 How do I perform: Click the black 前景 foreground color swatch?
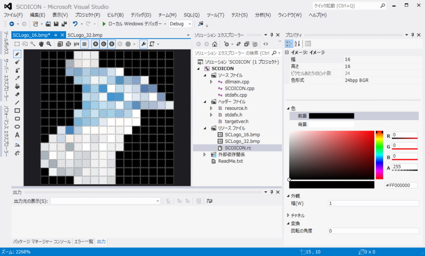click(331, 116)
